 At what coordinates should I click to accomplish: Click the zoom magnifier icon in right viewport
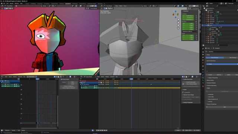point(178,20)
